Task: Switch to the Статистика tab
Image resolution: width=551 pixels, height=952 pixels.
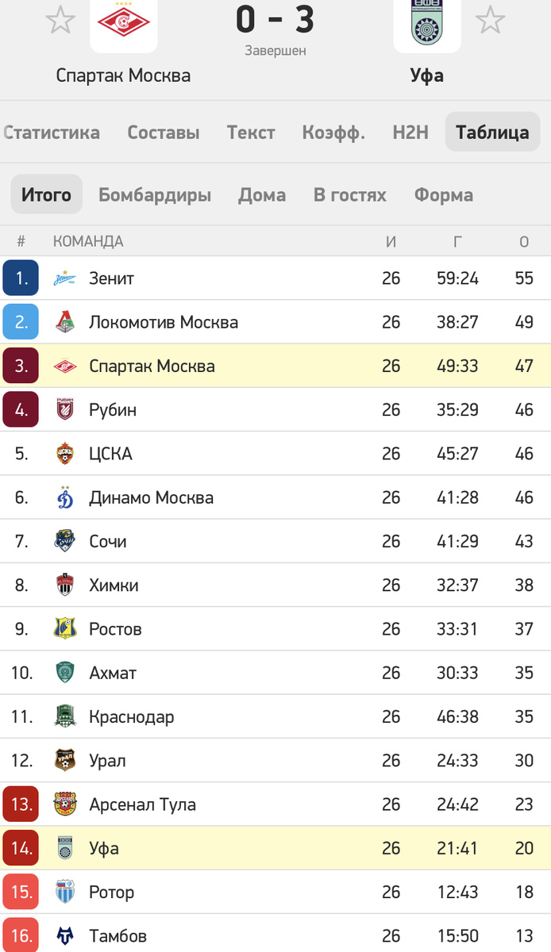Action: pos(50,132)
